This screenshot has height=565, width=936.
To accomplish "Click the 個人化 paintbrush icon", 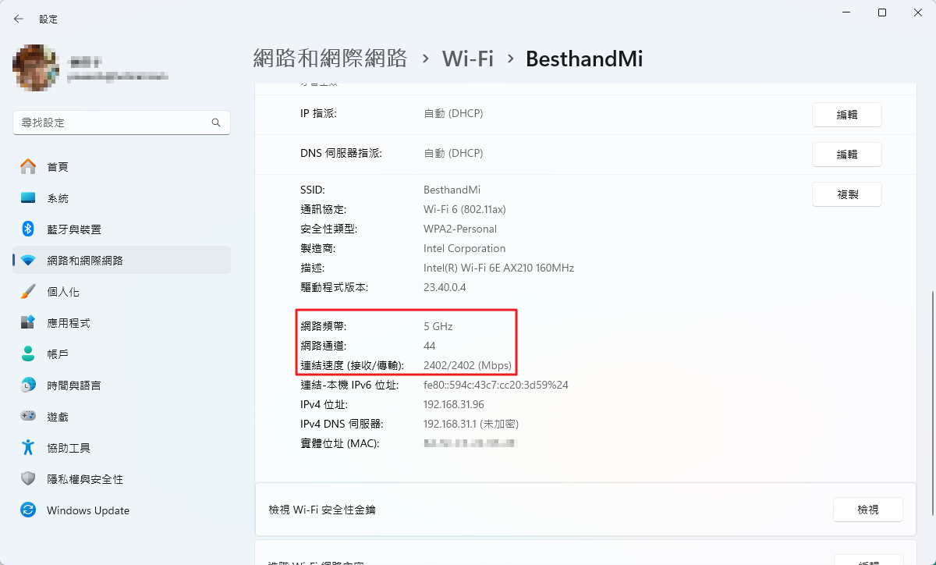I will (28, 292).
